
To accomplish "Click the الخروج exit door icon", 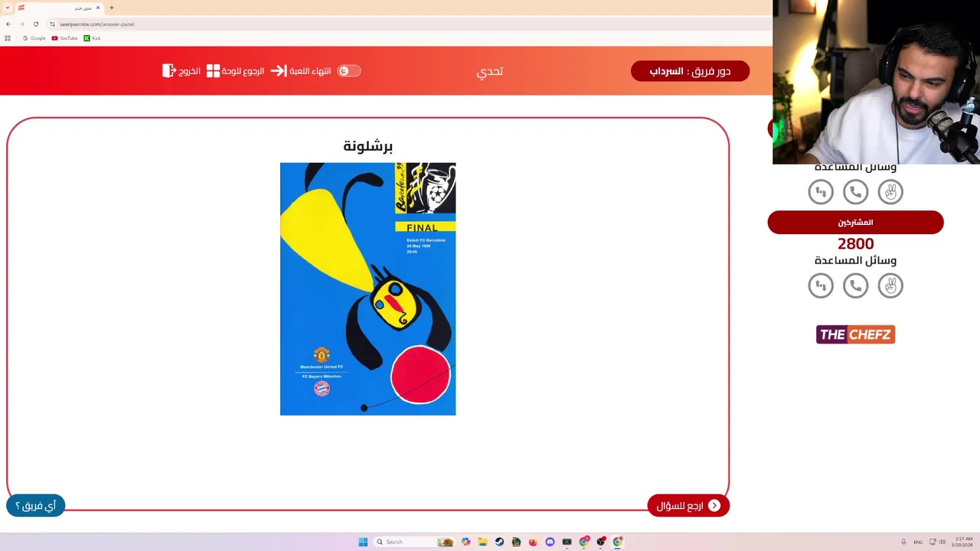I will 169,70.
